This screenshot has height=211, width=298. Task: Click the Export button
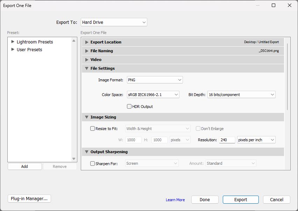pyautogui.click(x=241, y=199)
